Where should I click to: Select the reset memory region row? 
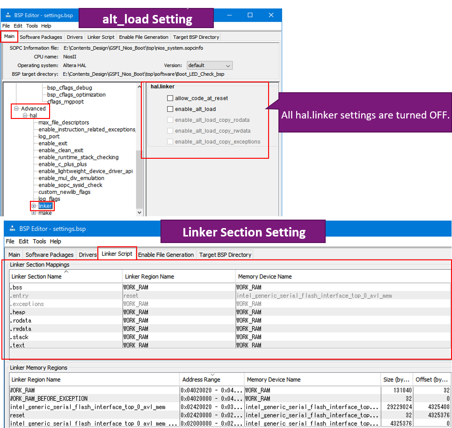coord(229,415)
